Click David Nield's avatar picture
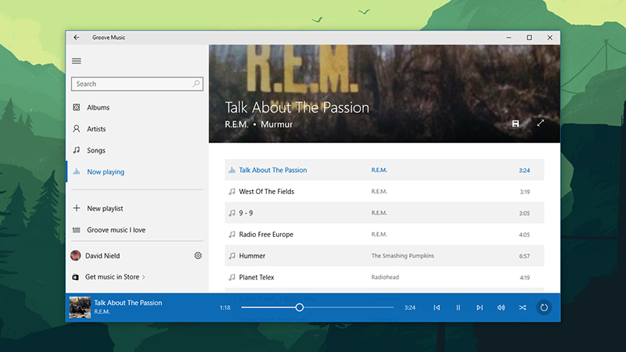The image size is (626, 352). (75, 256)
